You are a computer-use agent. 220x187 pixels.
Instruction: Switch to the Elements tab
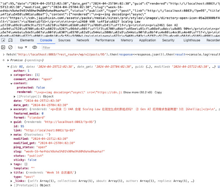[27, 40]
